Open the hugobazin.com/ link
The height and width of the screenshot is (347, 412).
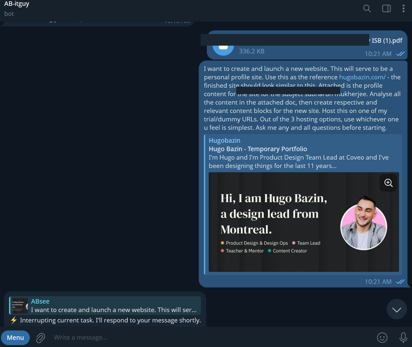(362, 77)
